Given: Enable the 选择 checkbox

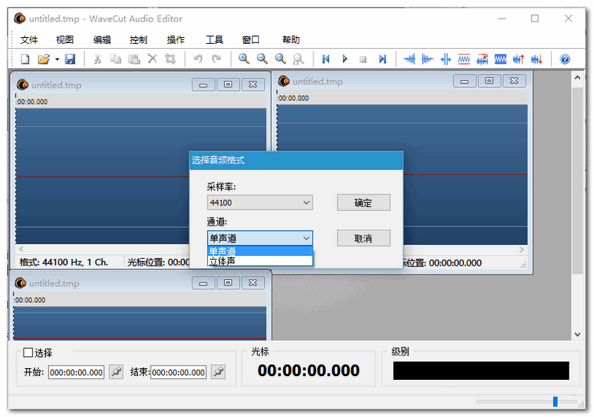Looking at the screenshot, I should (x=28, y=352).
